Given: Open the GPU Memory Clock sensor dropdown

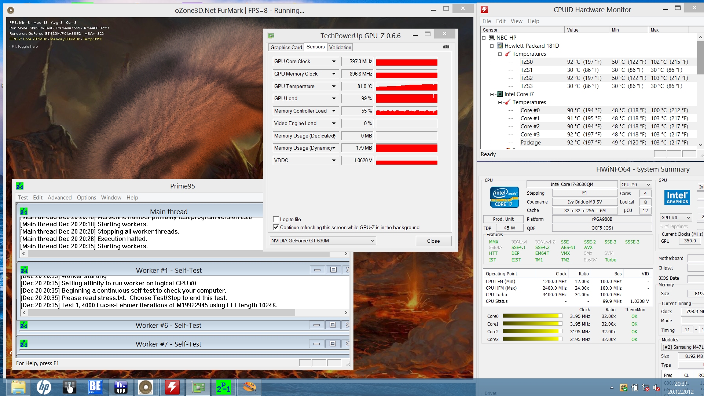Looking at the screenshot, I should pos(334,74).
